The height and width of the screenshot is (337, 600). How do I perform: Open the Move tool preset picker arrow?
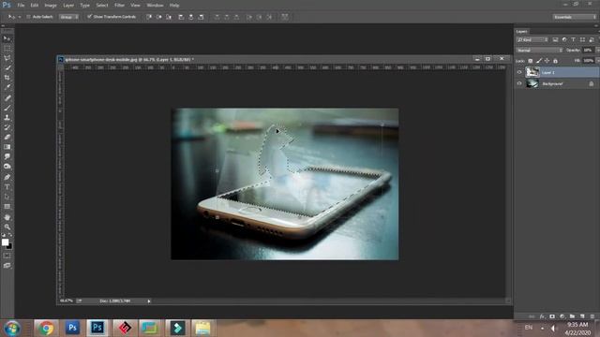click(x=20, y=17)
